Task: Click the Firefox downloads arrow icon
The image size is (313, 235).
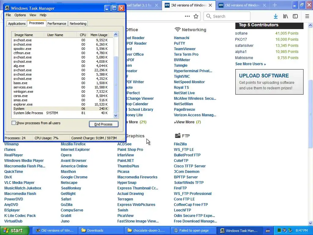Action: (276, 17)
